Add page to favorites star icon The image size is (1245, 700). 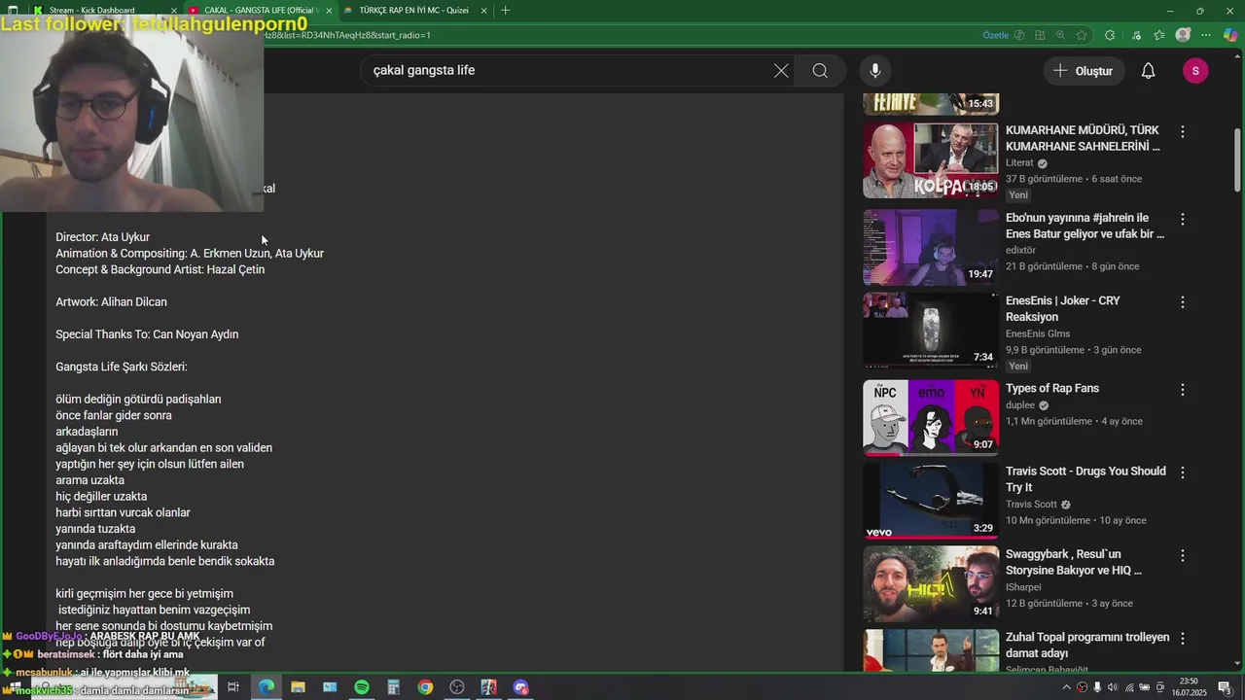tap(1081, 35)
